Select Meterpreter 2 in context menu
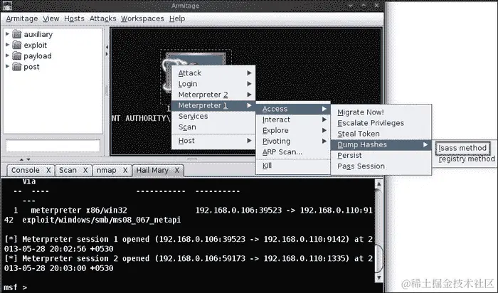 click(213, 95)
